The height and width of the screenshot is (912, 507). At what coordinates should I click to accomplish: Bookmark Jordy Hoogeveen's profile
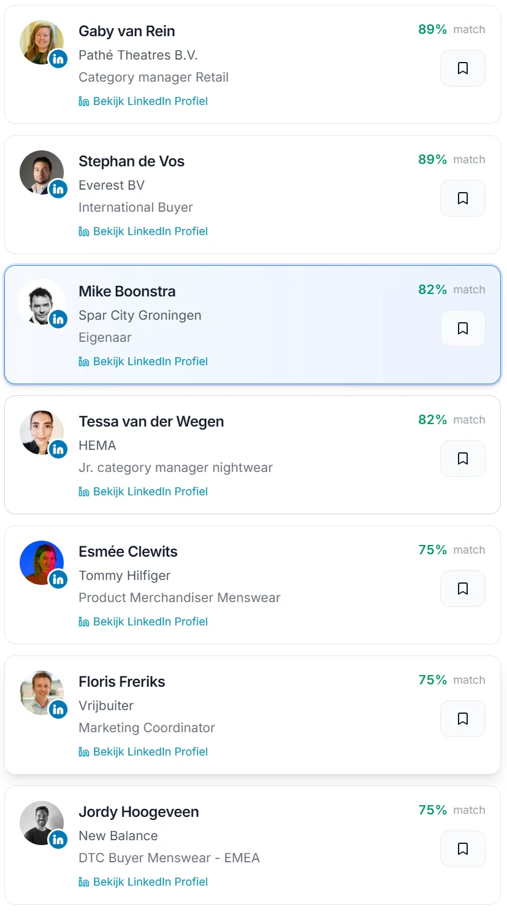[462, 849]
